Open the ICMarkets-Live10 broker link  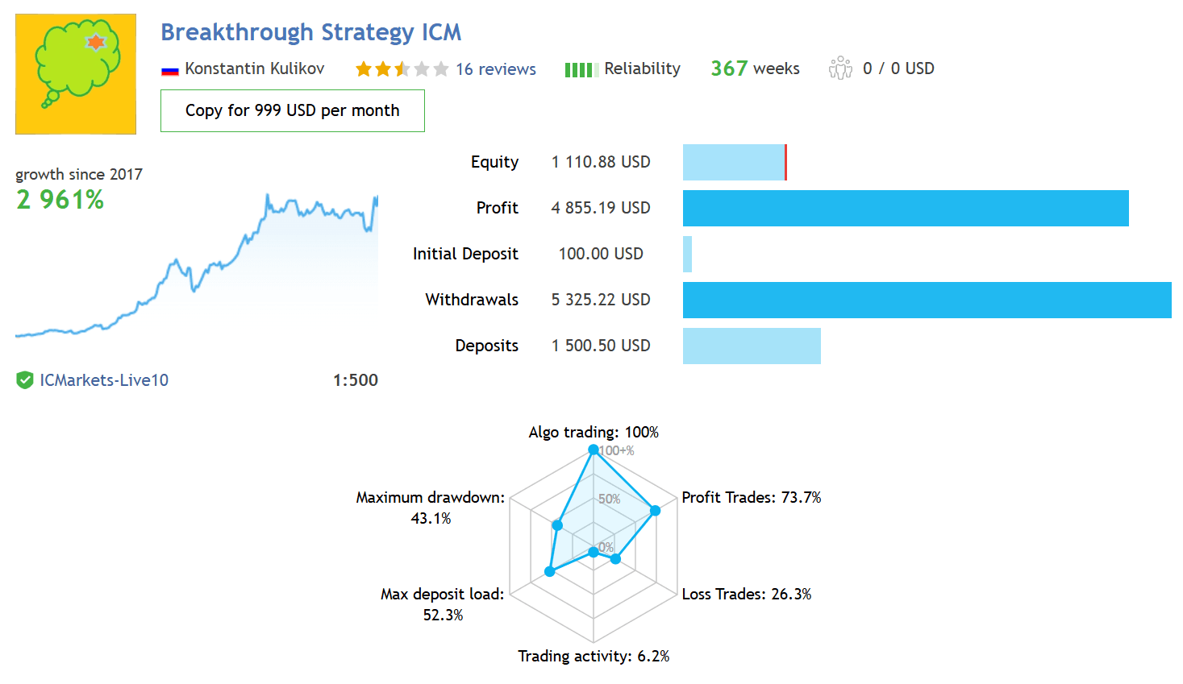(x=104, y=380)
